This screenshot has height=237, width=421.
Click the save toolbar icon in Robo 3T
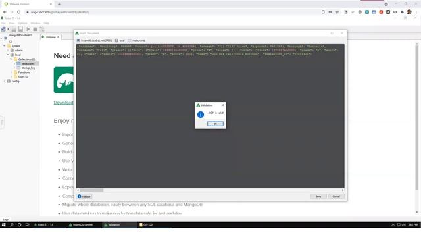(20, 29)
